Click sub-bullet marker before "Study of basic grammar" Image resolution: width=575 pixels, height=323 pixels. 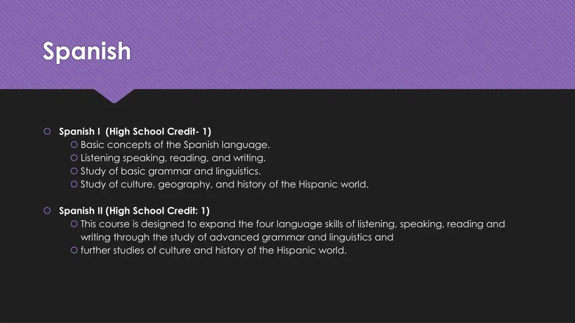(75, 172)
